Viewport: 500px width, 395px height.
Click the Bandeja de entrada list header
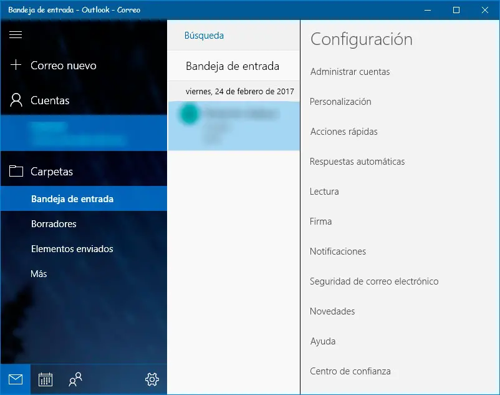pos(233,66)
